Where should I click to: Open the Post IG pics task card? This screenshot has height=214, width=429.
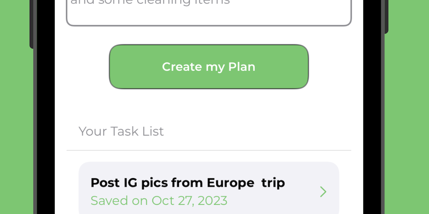(x=209, y=190)
